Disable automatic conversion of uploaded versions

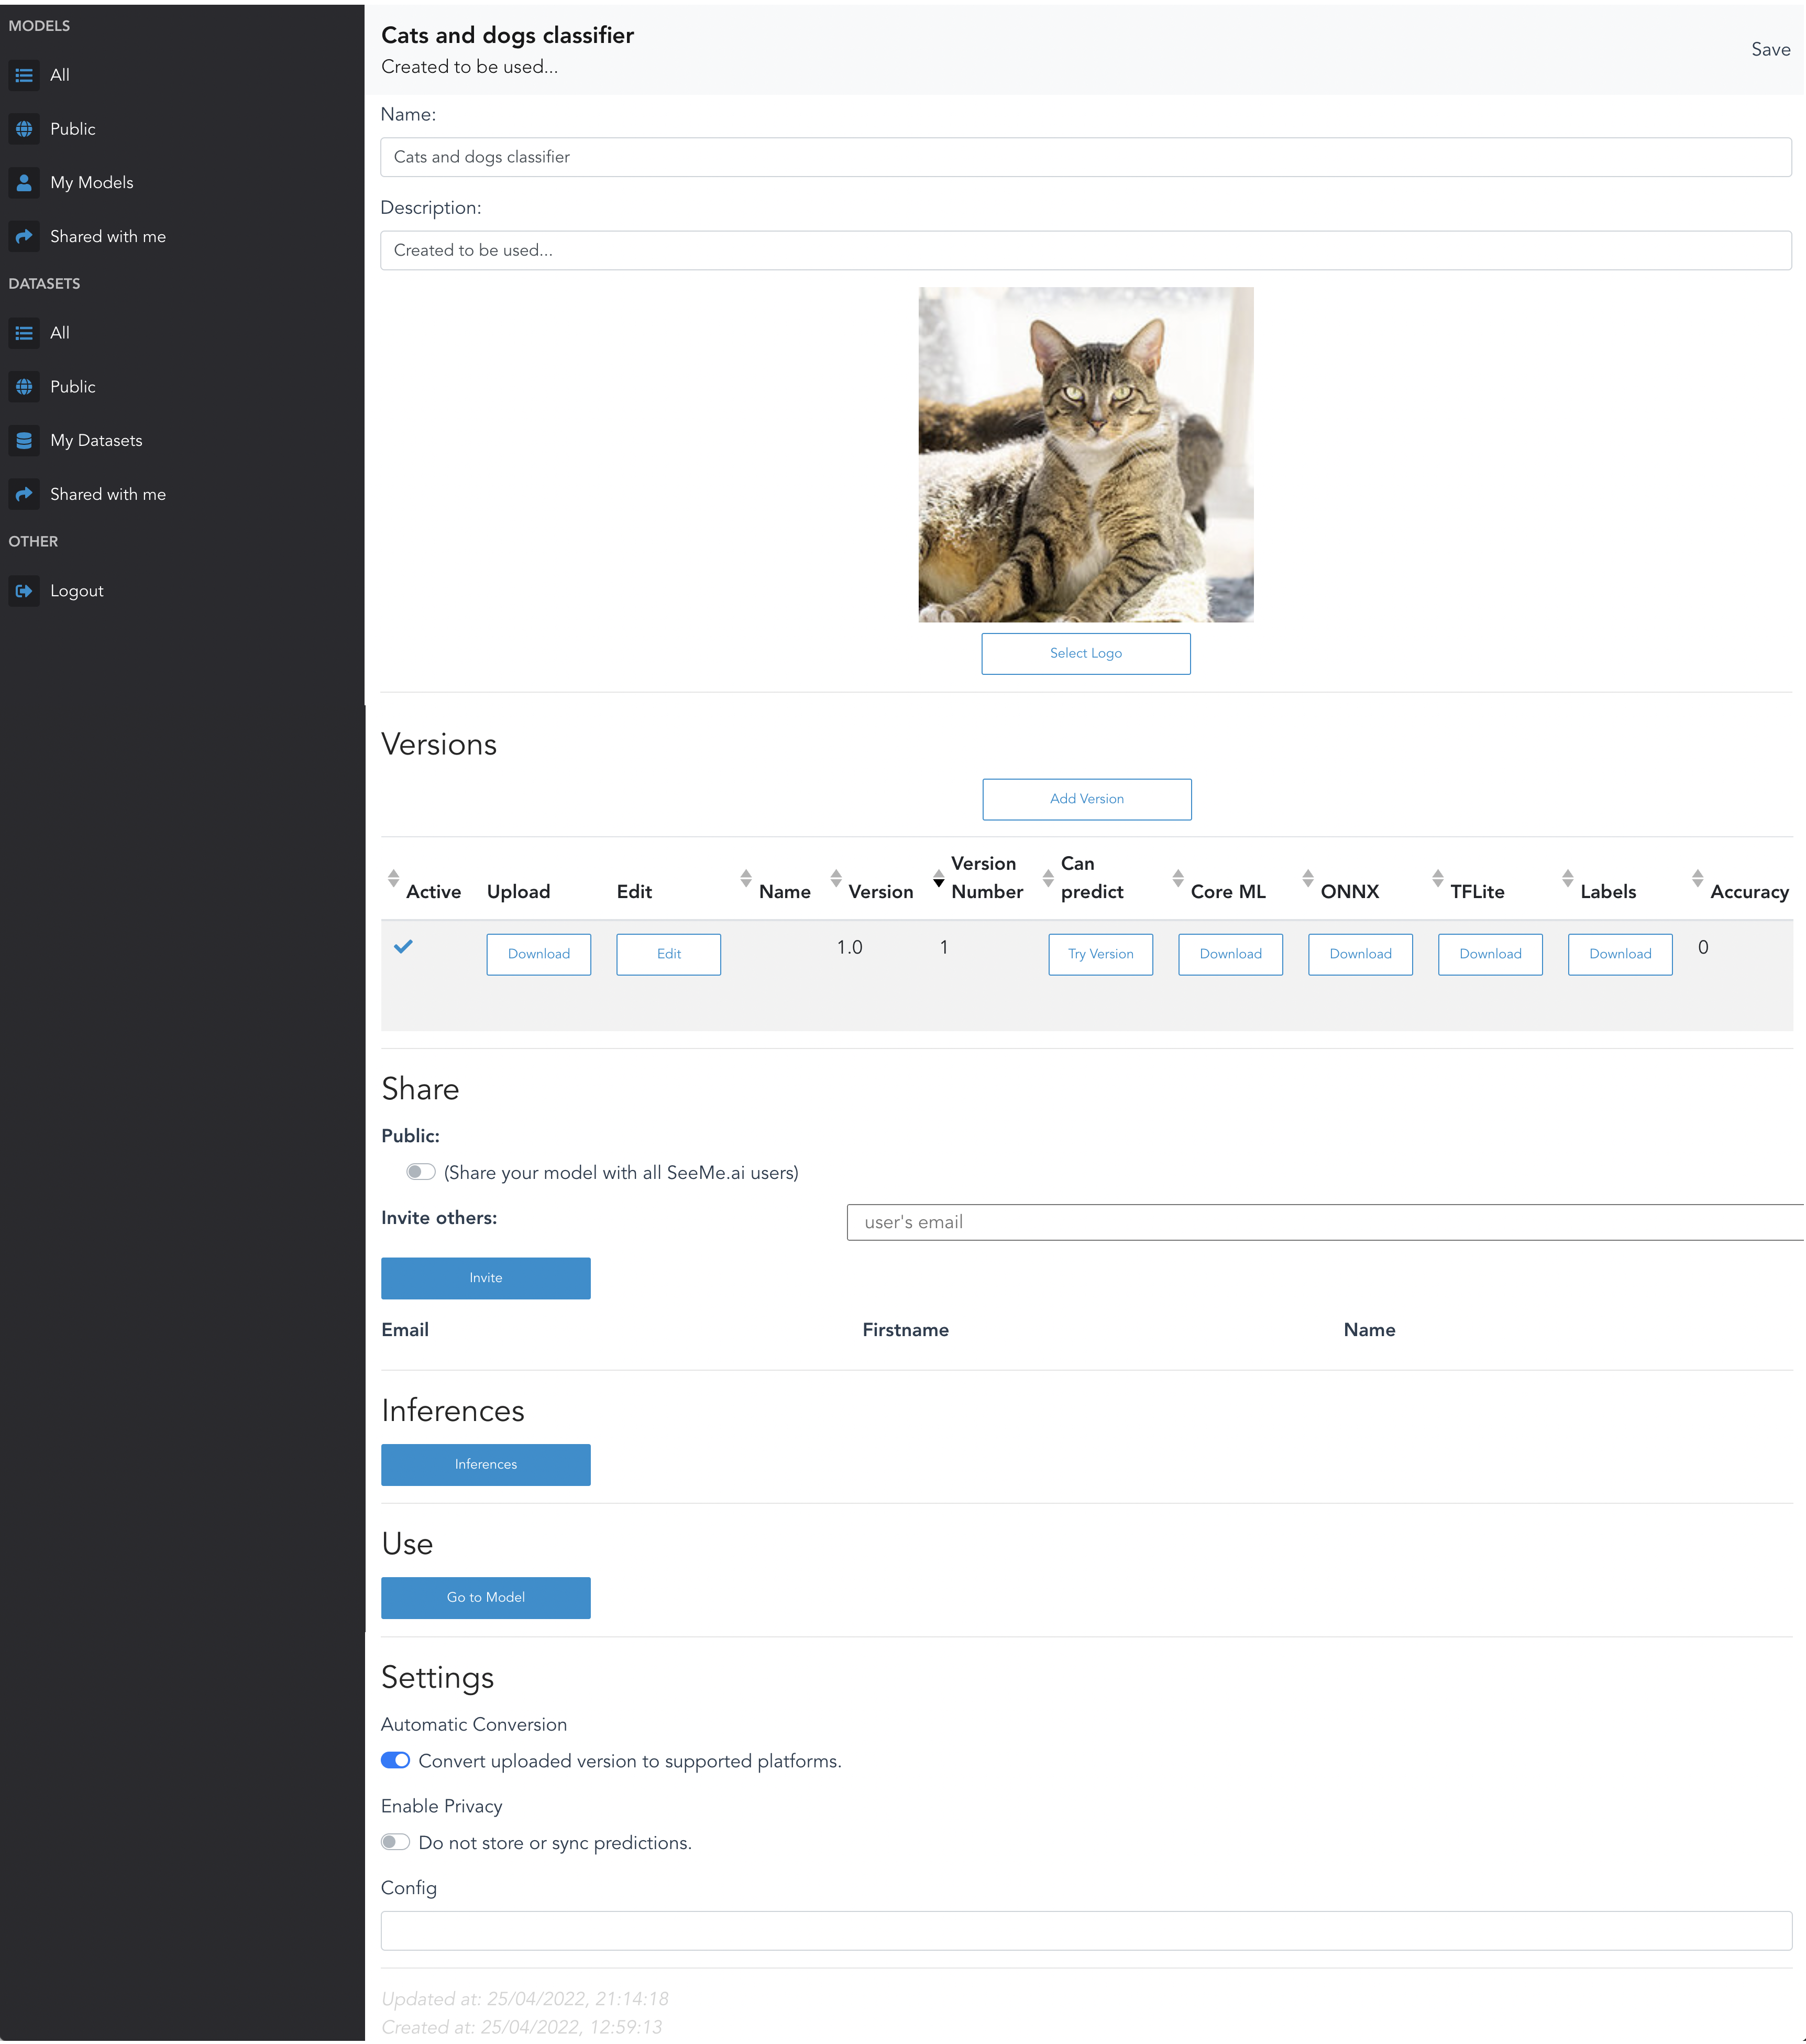pos(396,1760)
